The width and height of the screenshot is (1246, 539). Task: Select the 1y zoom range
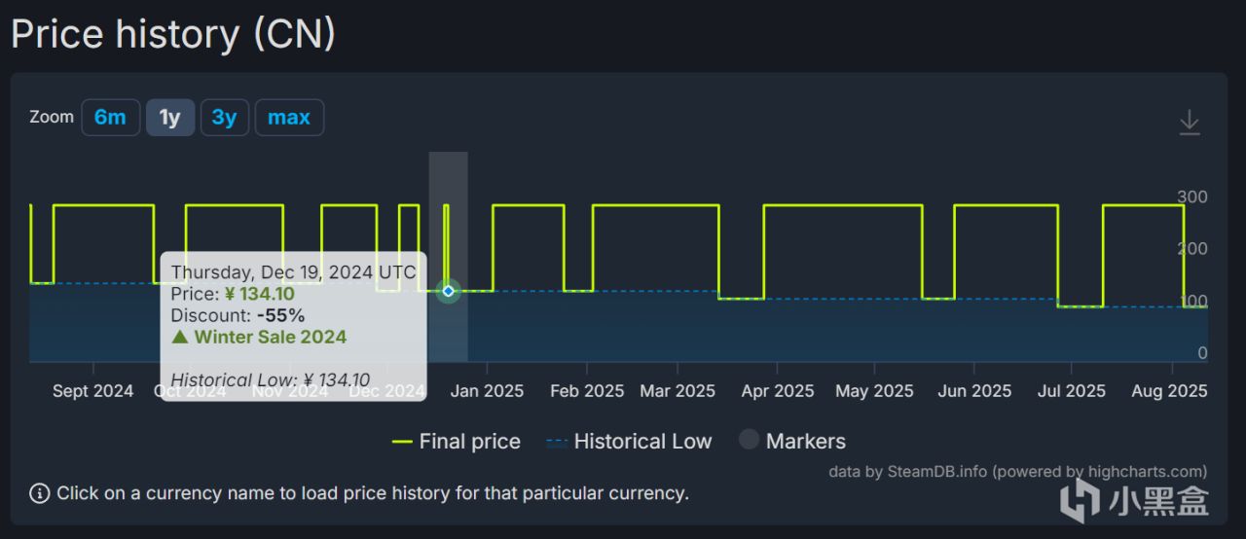point(170,118)
